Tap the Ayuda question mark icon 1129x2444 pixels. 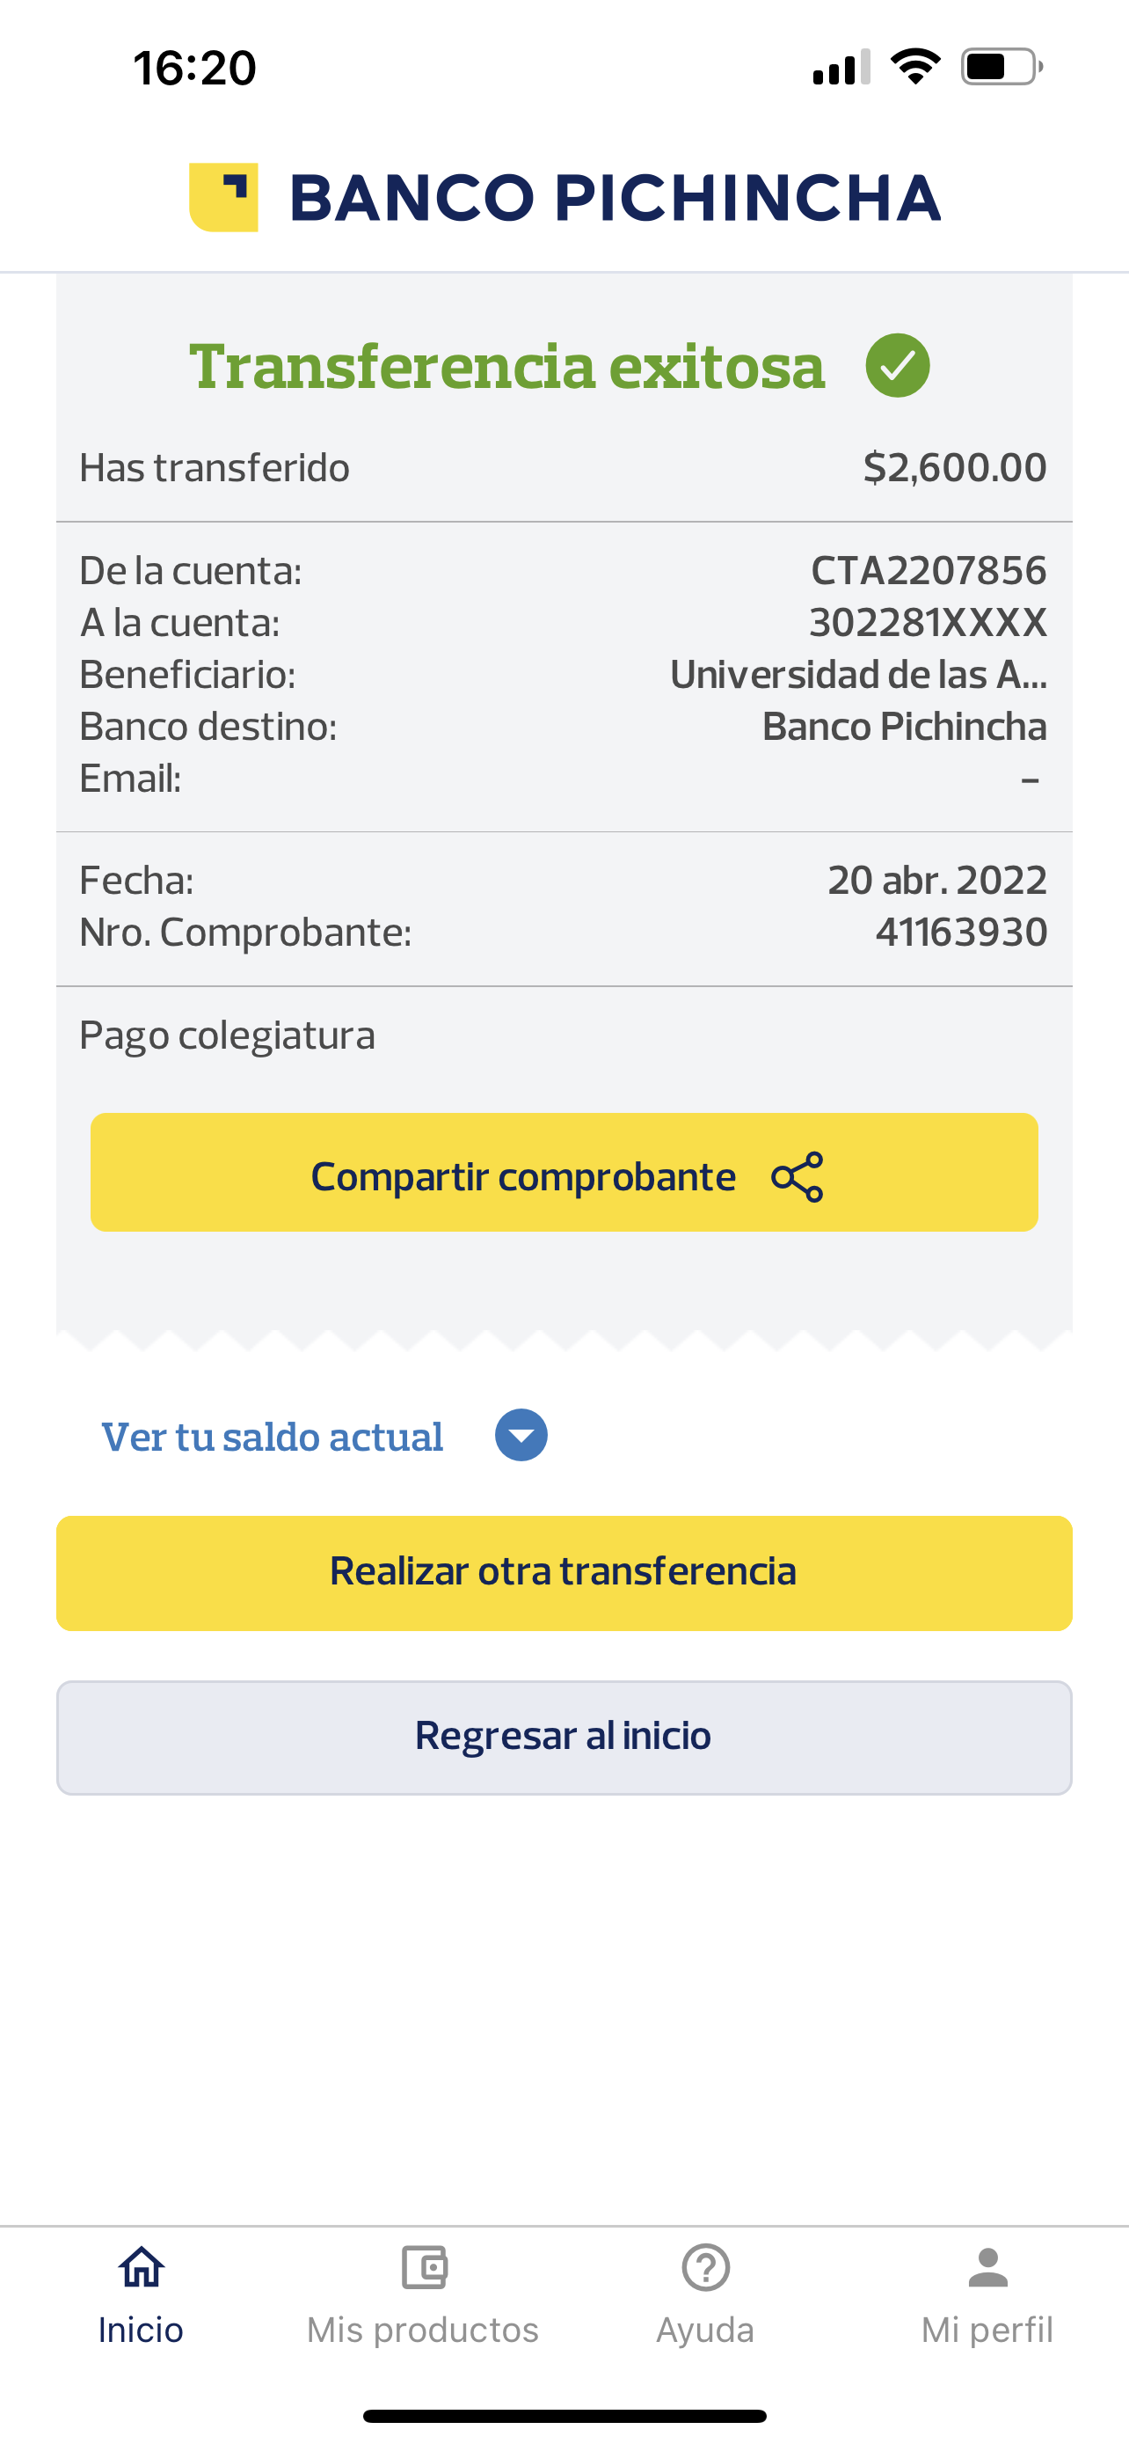pyautogui.click(x=705, y=2267)
